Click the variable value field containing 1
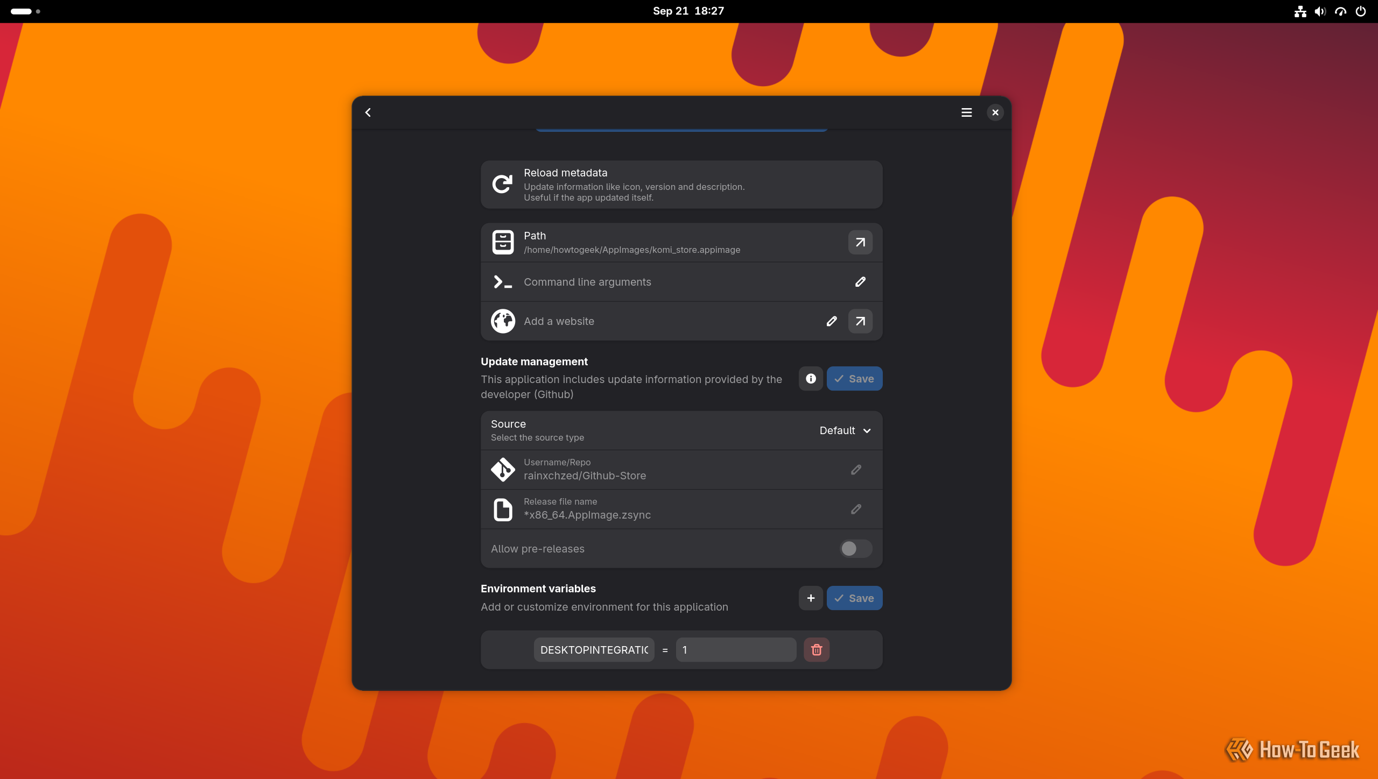 [x=736, y=650]
